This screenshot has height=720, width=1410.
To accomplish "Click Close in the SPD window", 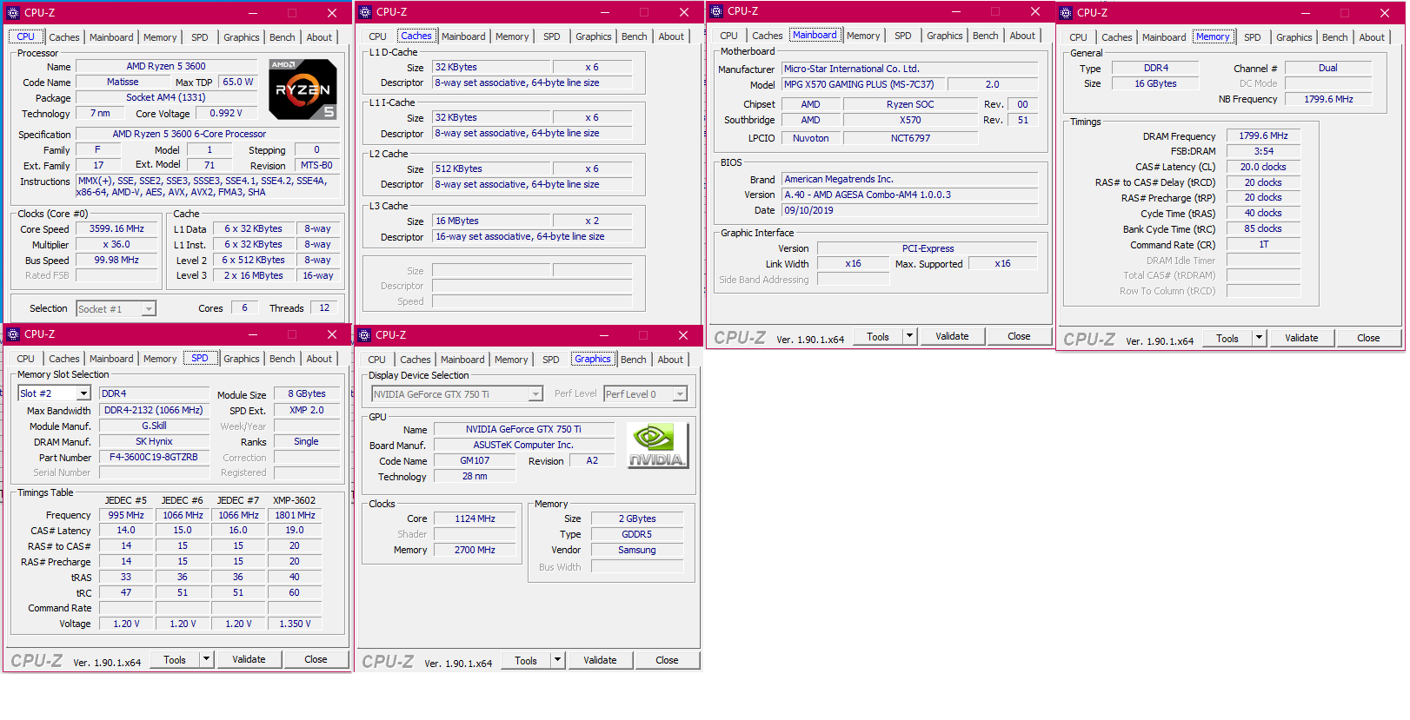I will coord(316,659).
